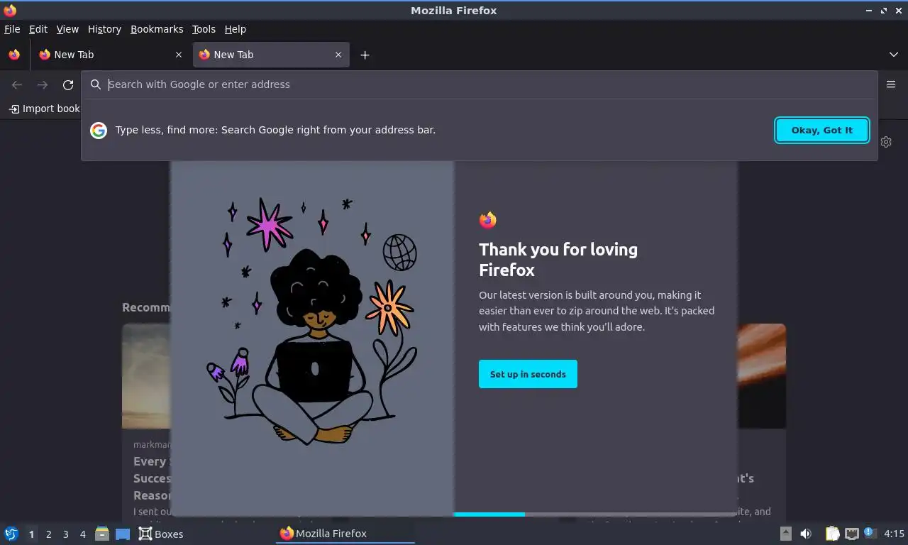Screen dimensions: 908x545
Task: Switch to workspace 4
Action: pyautogui.click(x=82, y=534)
